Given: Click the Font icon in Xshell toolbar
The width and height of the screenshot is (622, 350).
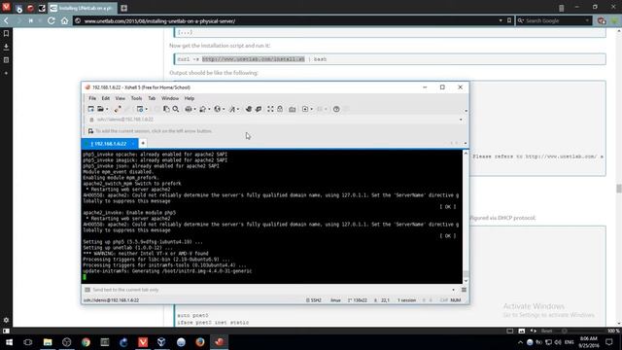Looking at the screenshot, I should (x=232, y=109).
